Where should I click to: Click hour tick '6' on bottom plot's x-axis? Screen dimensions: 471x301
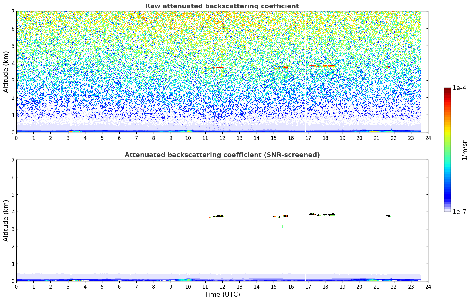coord(119,287)
